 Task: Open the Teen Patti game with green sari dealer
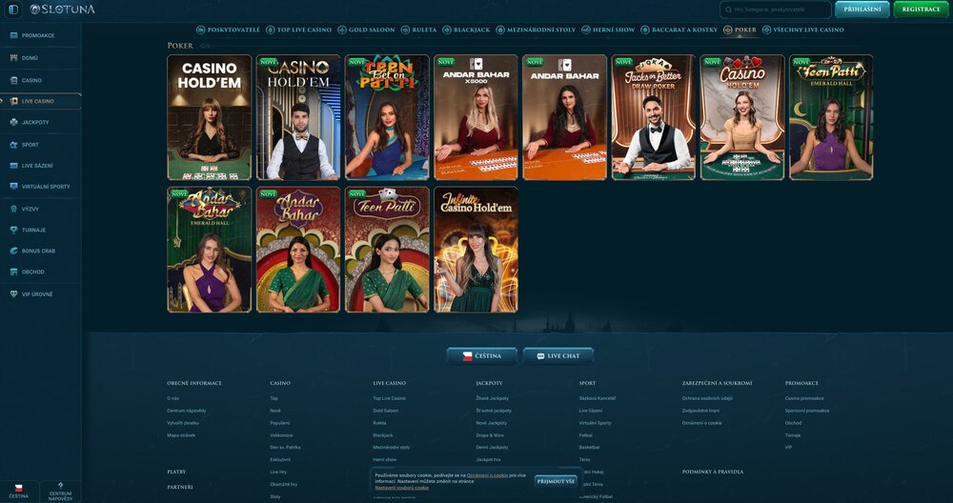[x=387, y=250]
